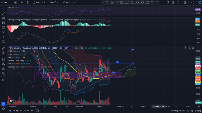Collapse the indicator legend chevron

(10, 70)
